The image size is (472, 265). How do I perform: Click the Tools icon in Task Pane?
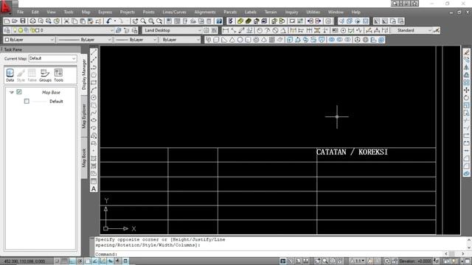pyautogui.click(x=58, y=75)
